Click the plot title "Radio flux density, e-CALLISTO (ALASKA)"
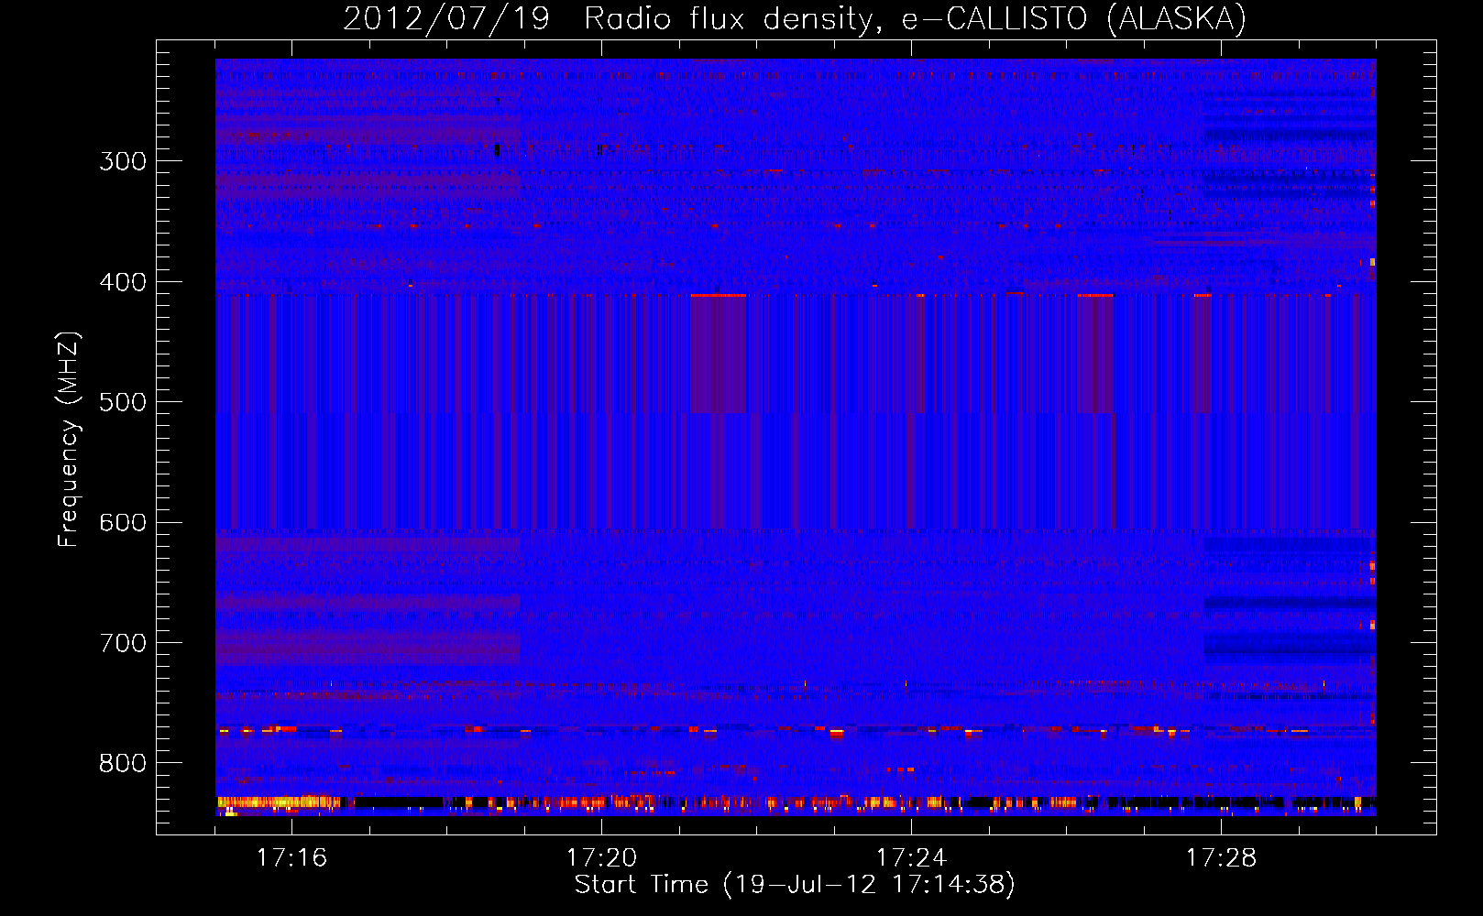This screenshot has width=1483, height=916. 915,19
